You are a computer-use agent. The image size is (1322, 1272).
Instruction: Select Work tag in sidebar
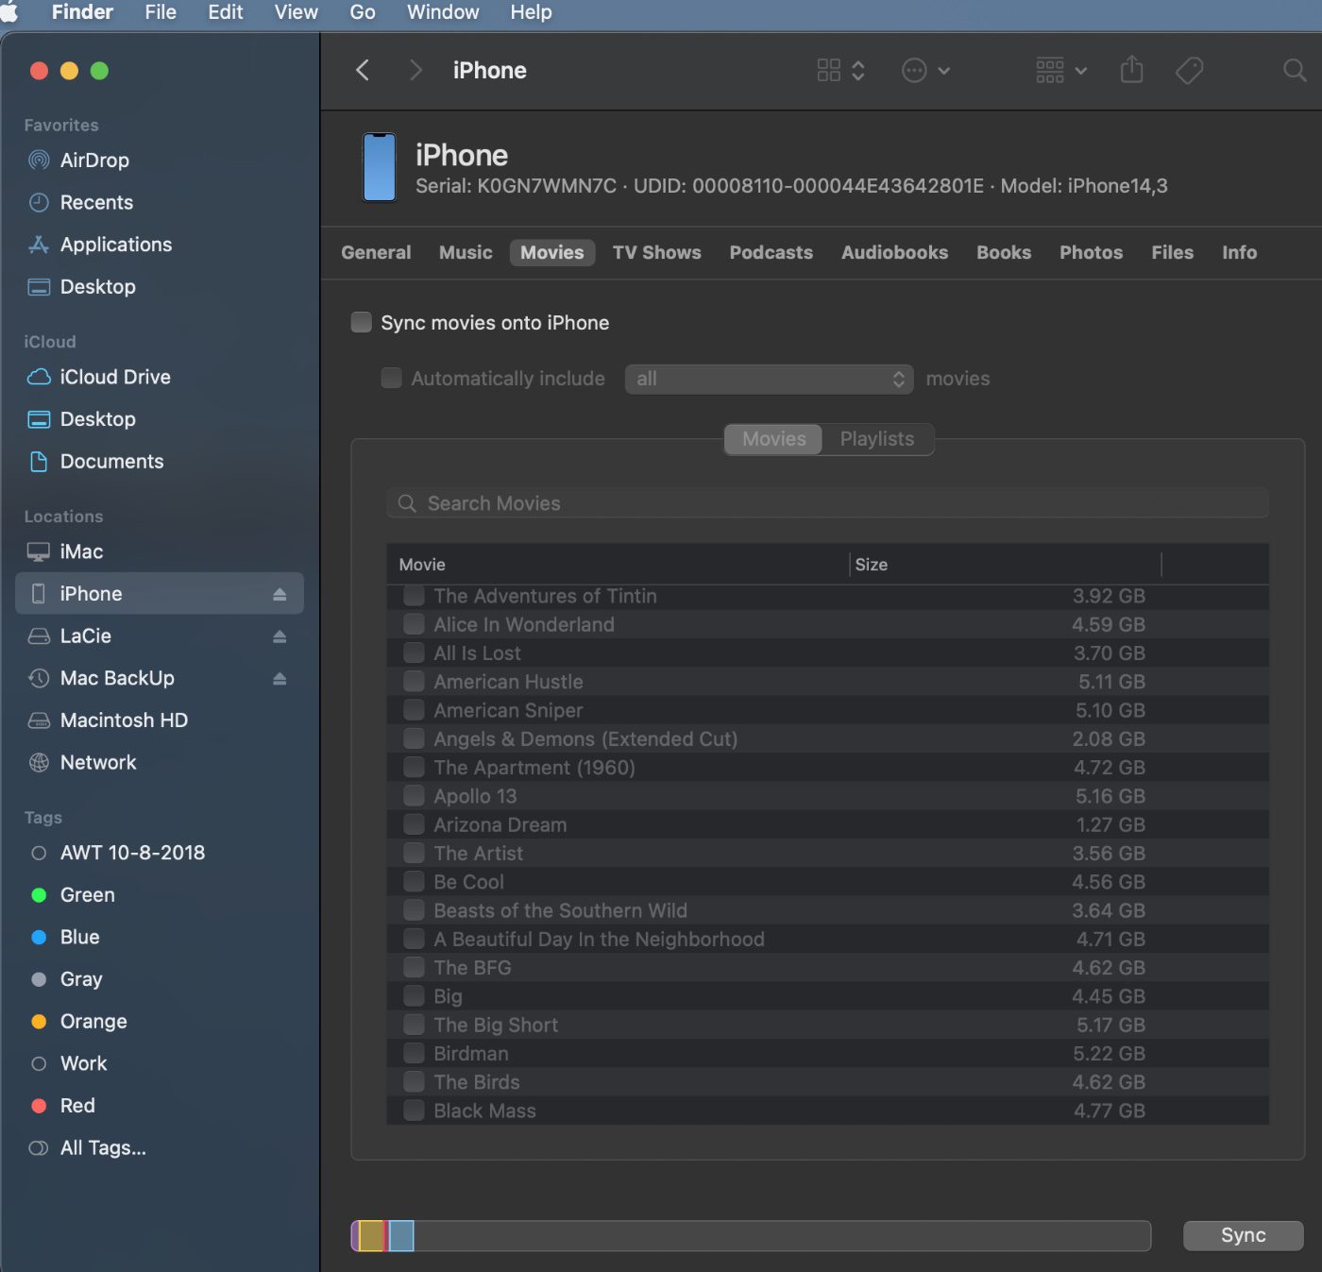83,1063
